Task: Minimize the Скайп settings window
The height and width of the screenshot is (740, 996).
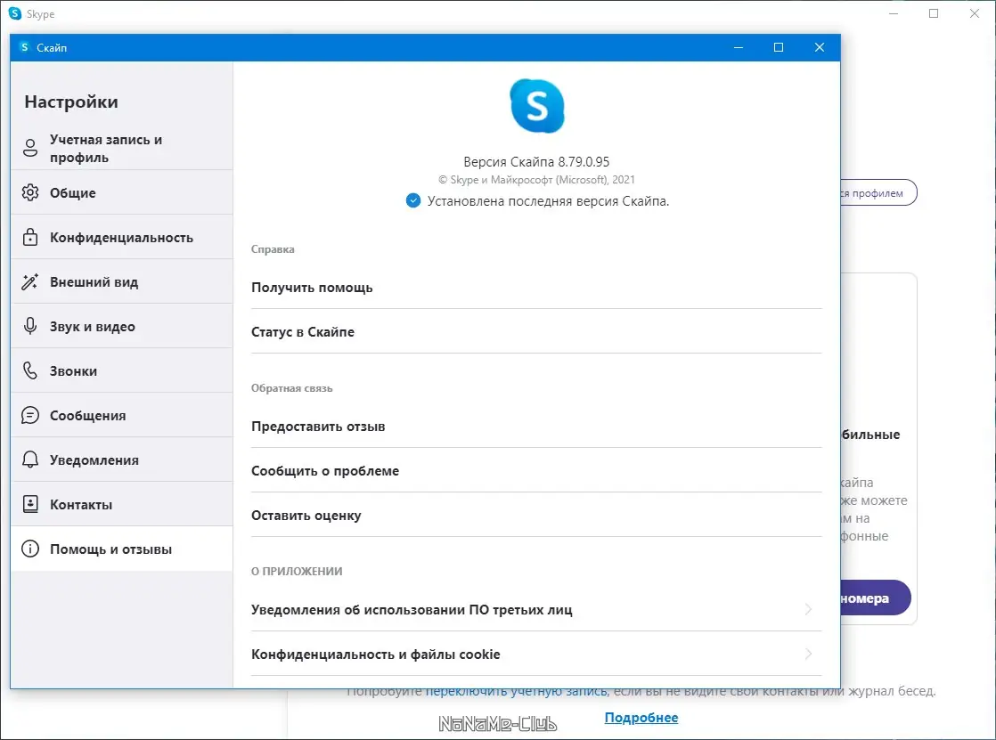Action: (739, 47)
